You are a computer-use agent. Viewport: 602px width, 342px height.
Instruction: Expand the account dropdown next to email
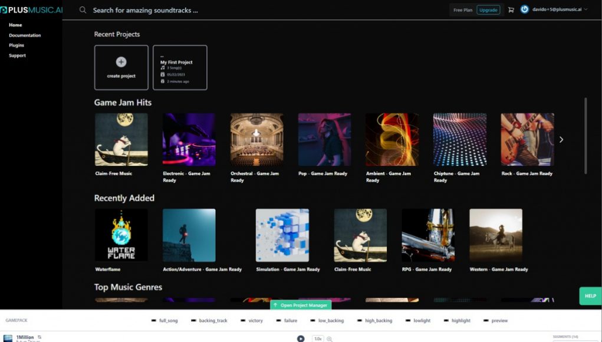click(x=585, y=9)
